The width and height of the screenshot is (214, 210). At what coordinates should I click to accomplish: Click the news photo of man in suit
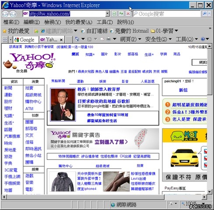coord(63,105)
